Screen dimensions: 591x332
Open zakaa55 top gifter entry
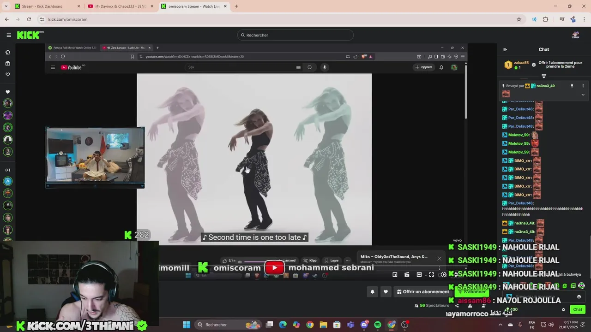tap(516, 65)
